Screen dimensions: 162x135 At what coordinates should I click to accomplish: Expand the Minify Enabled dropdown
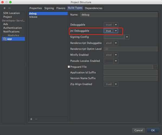pyautogui.click(x=116, y=55)
